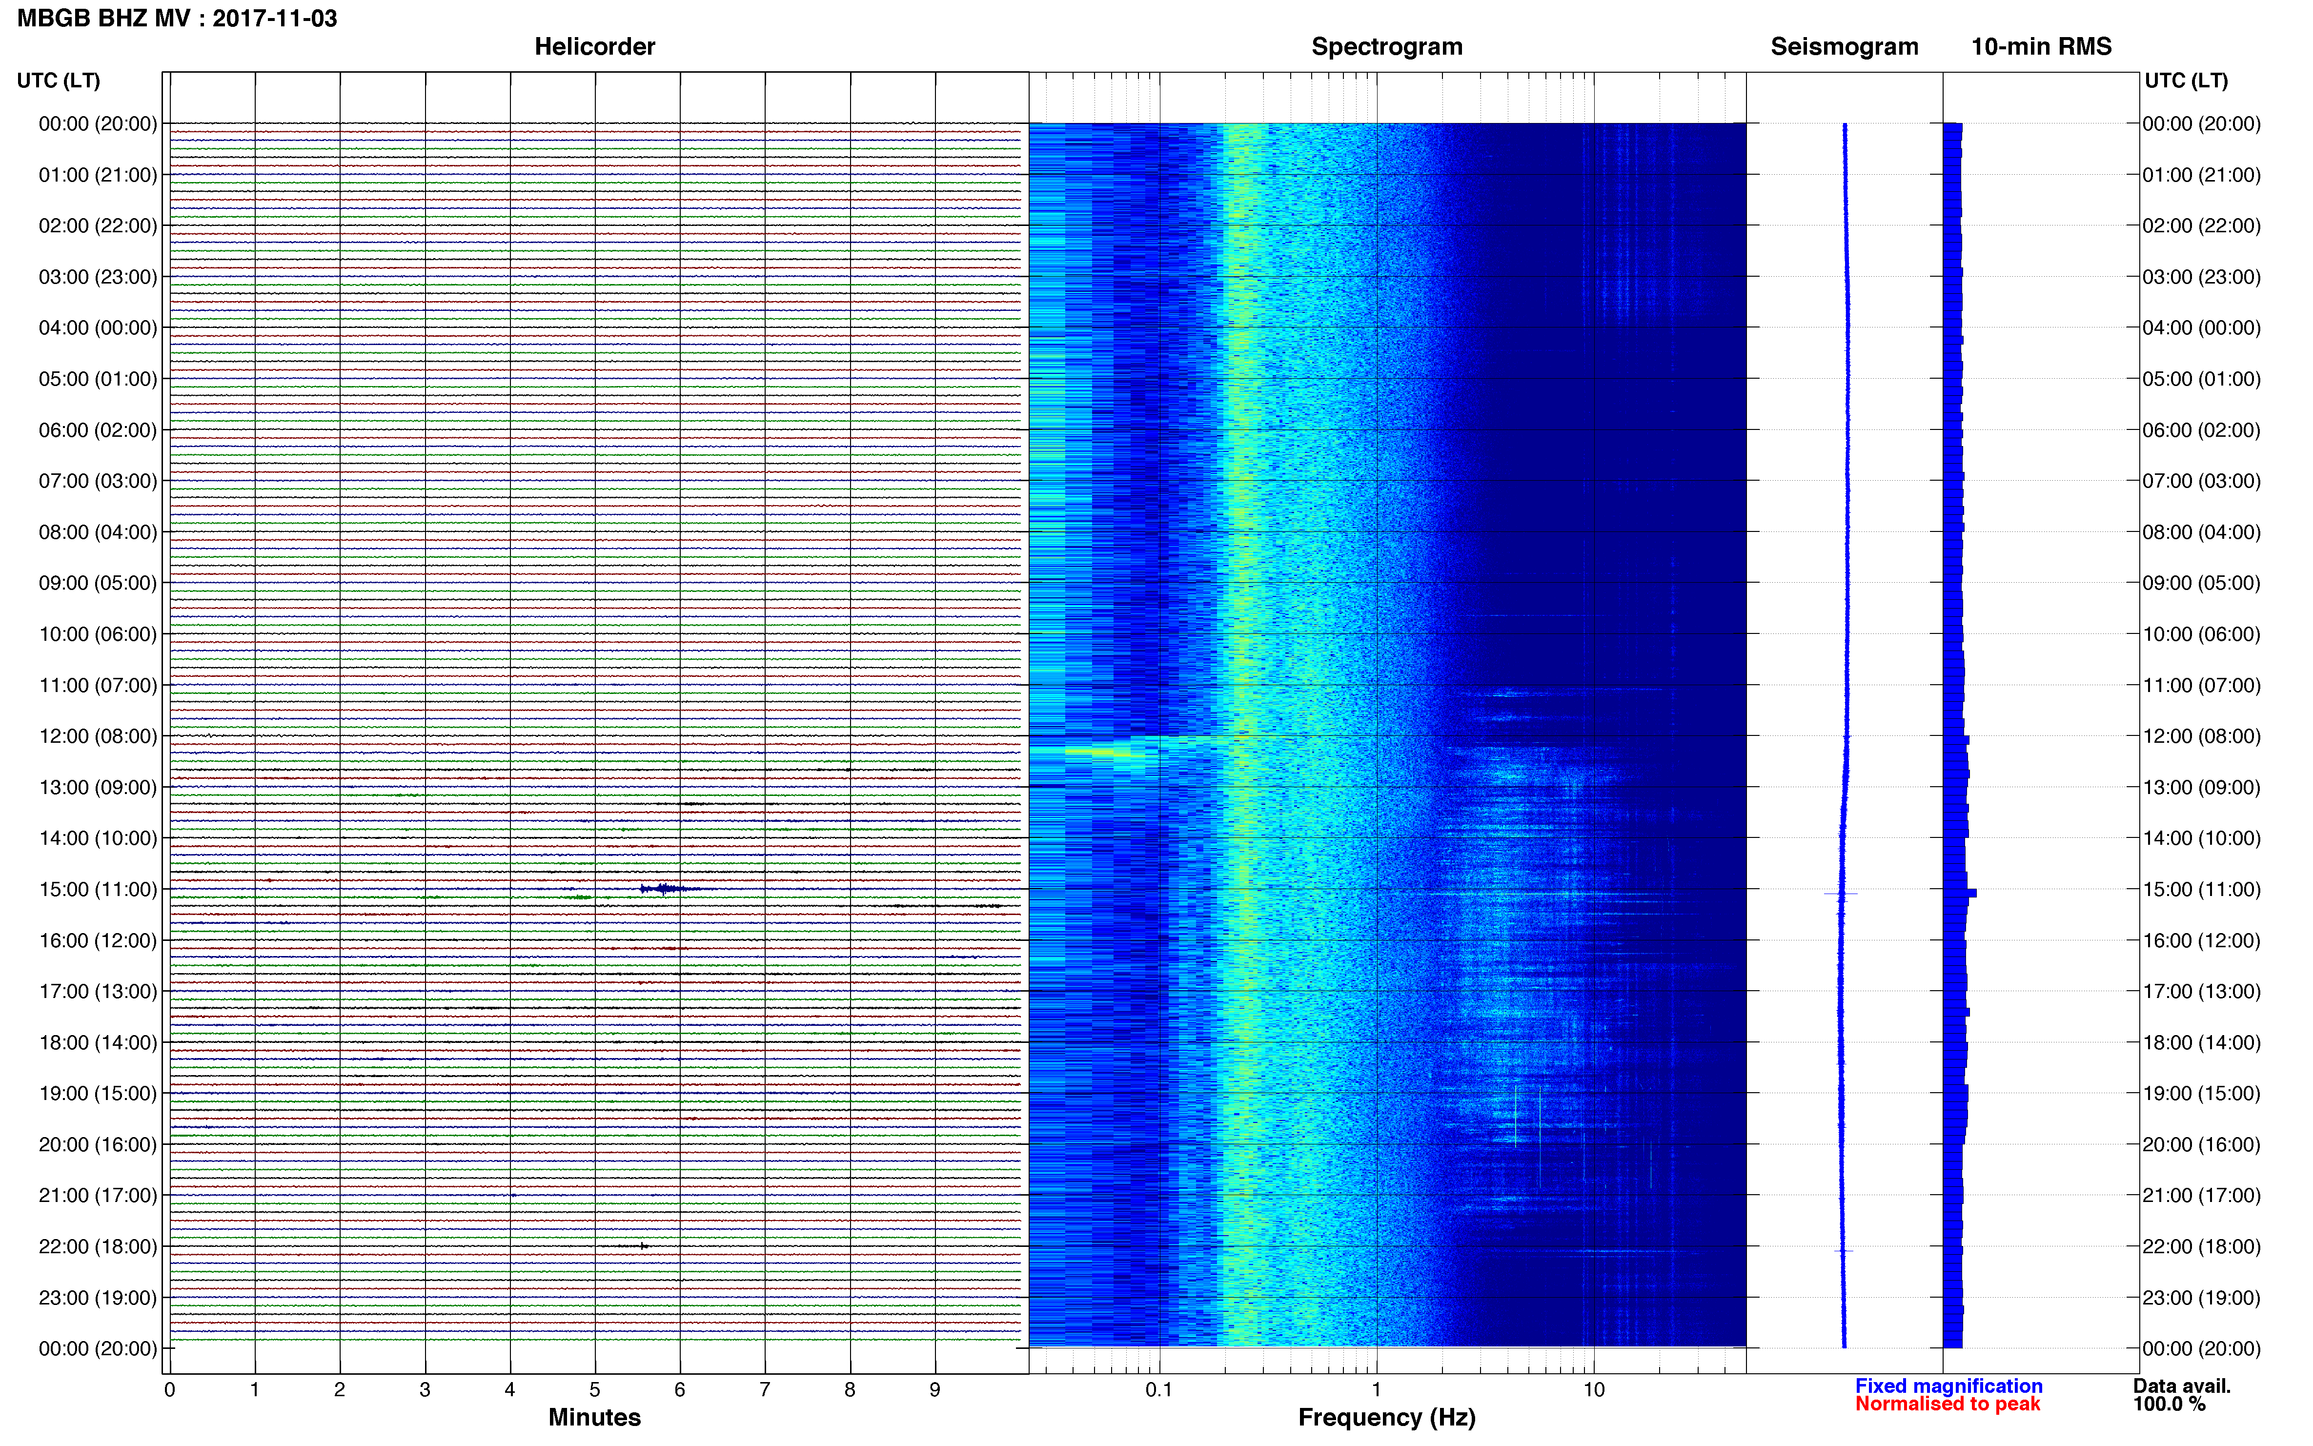Click left time label '04:00 (00:00)'
This screenshot has width=2313, height=1446.
click(x=98, y=328)
